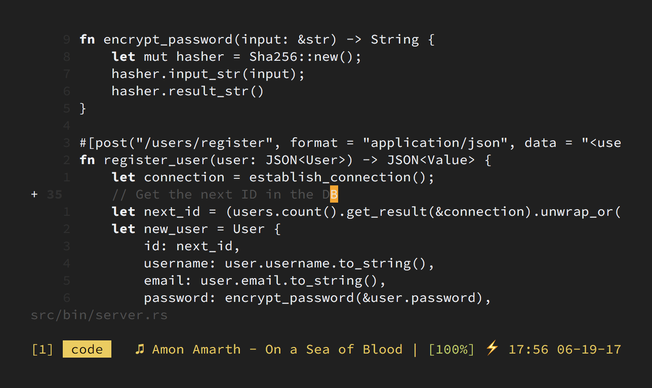Click the [100%] battery indicator

[452, 350]
